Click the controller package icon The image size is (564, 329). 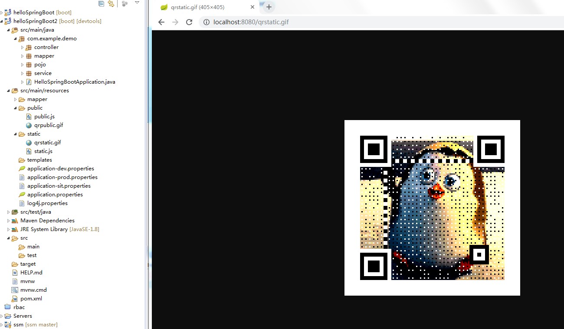point(29,47)
